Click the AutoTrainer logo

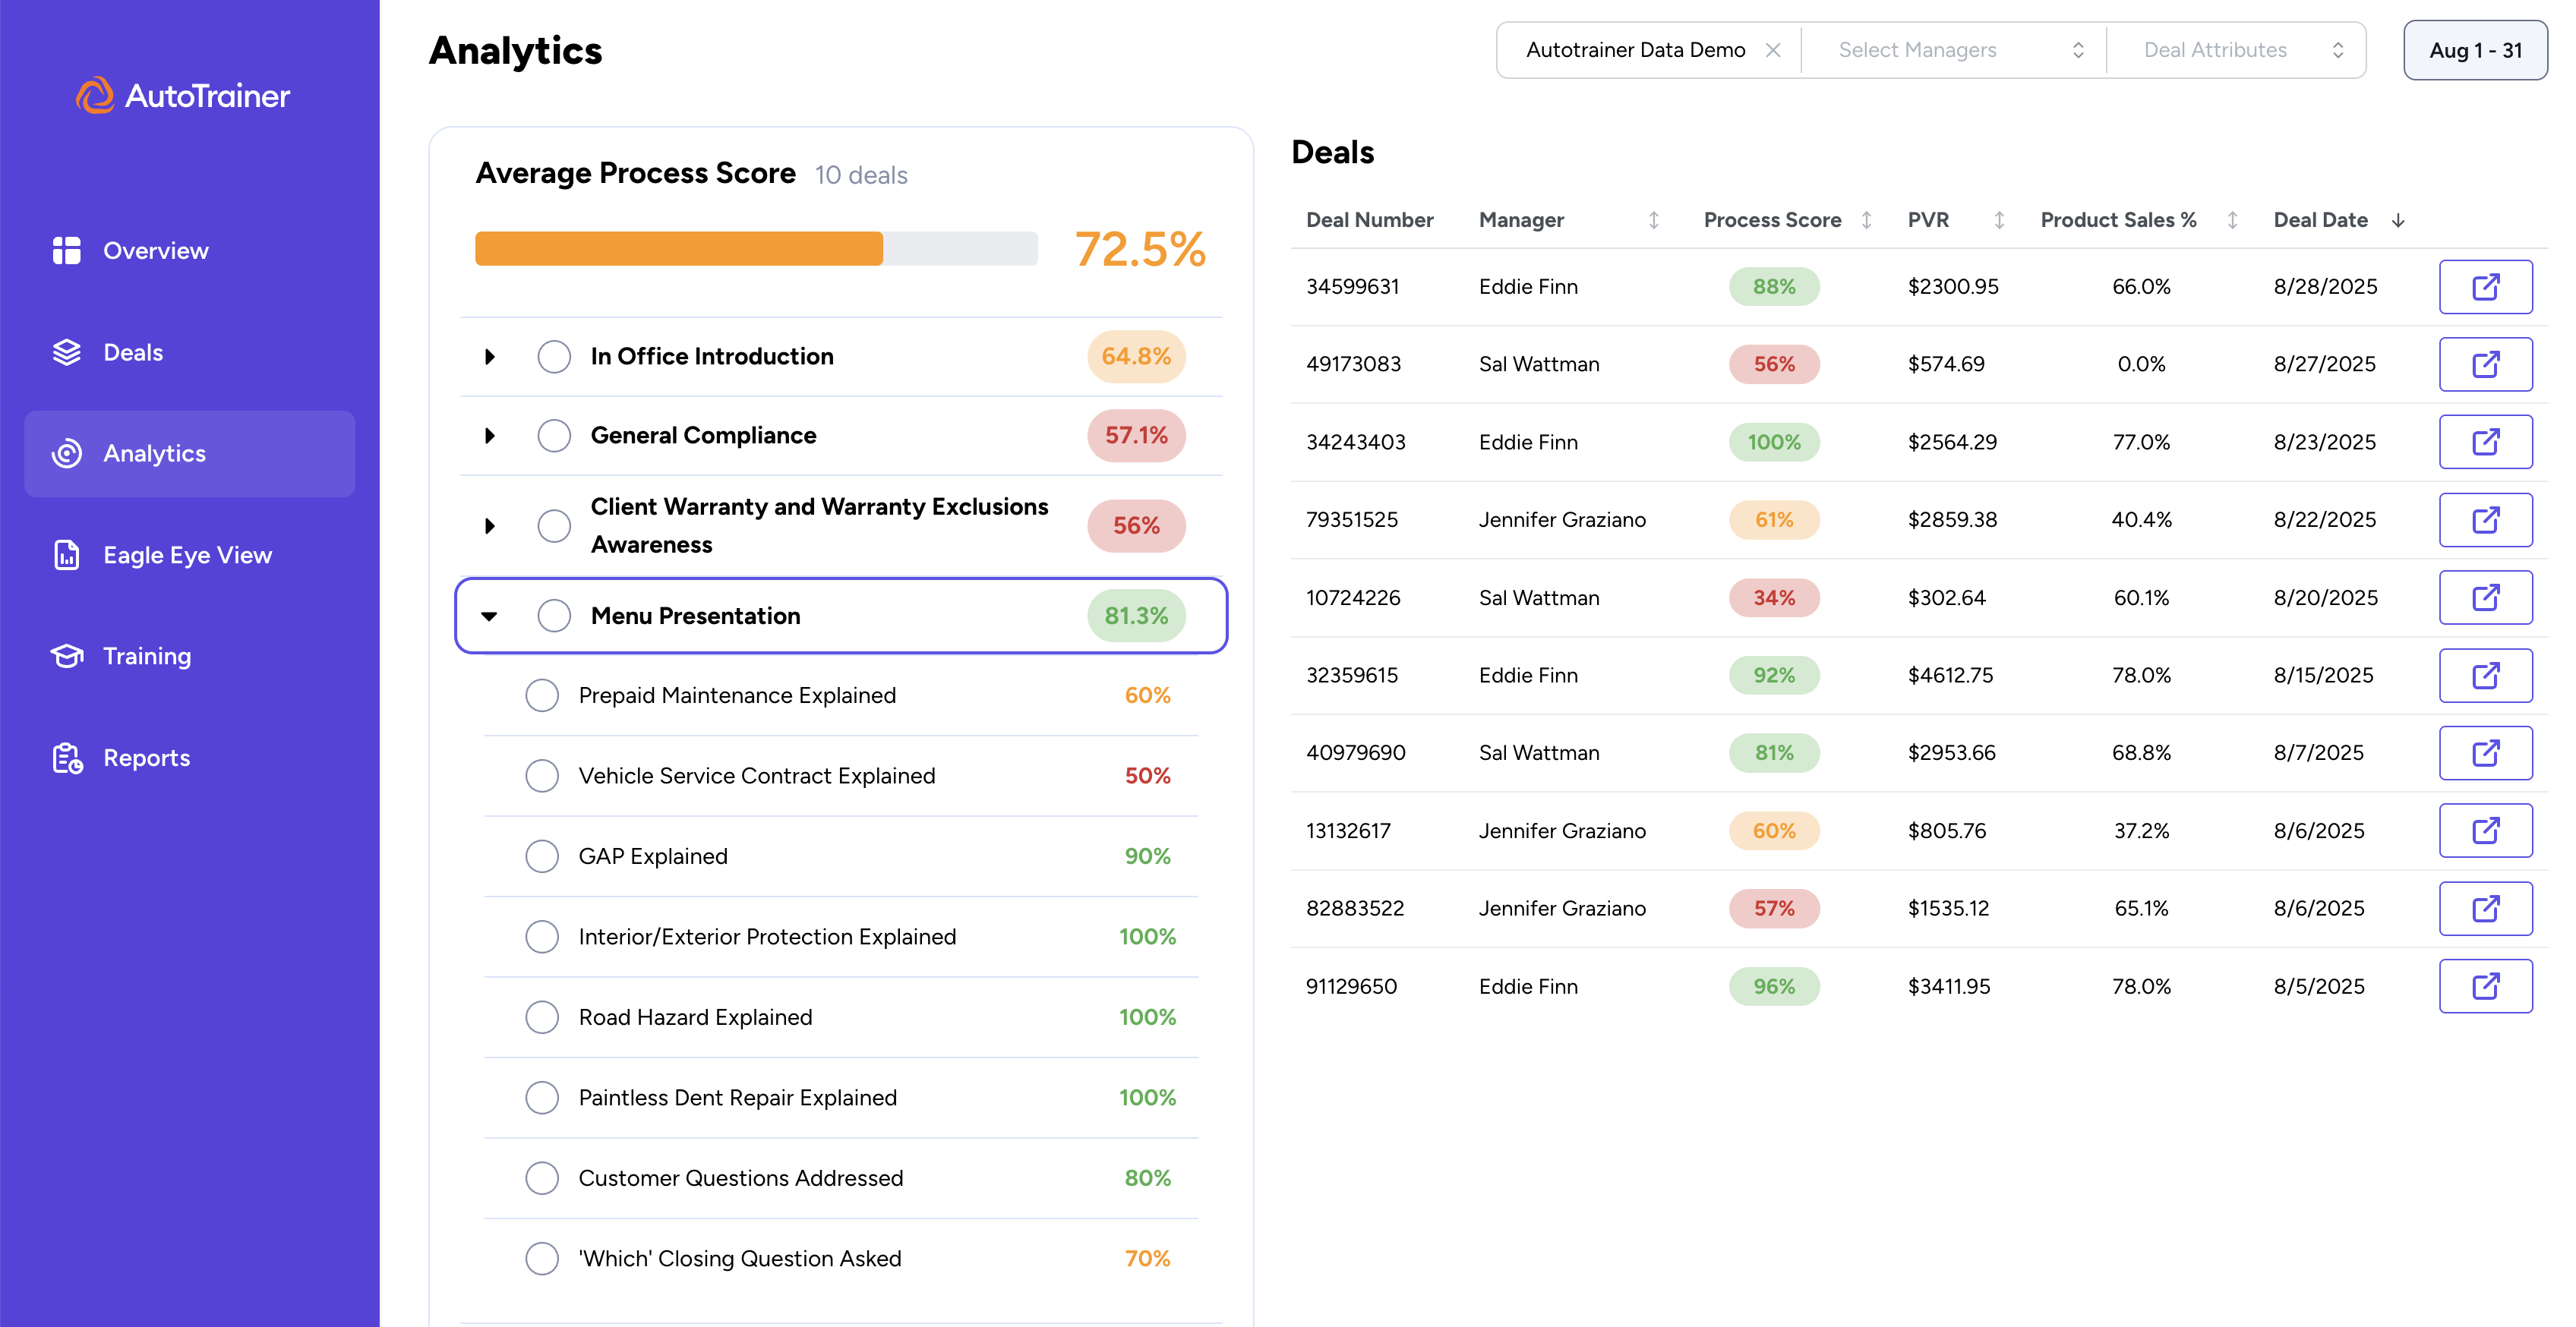[183, 96]
